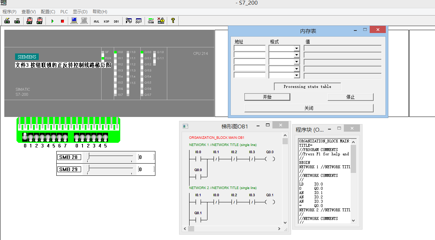Toggle input switch I0.5
This screenshot has height=240, width=435.
[53, 137]
